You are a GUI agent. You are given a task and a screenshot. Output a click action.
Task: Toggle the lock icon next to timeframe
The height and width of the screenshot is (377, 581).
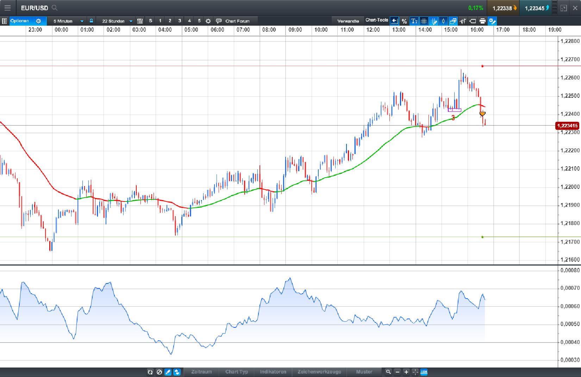(x=91, y=21)
